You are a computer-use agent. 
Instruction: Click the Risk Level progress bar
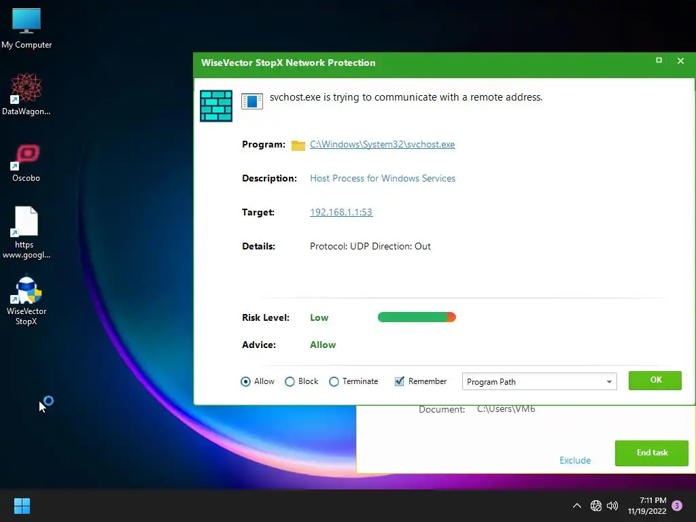pos(417,317)
